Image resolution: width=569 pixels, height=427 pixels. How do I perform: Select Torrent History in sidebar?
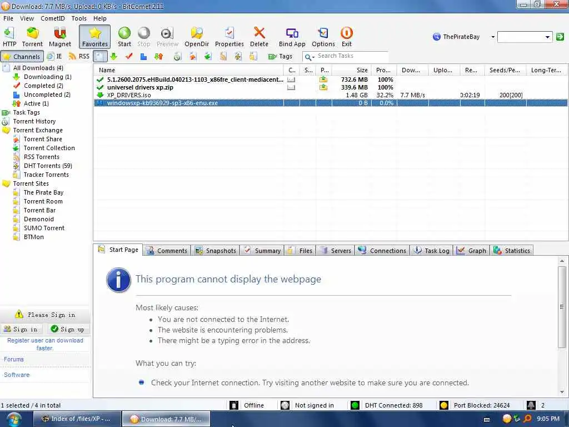34,121
